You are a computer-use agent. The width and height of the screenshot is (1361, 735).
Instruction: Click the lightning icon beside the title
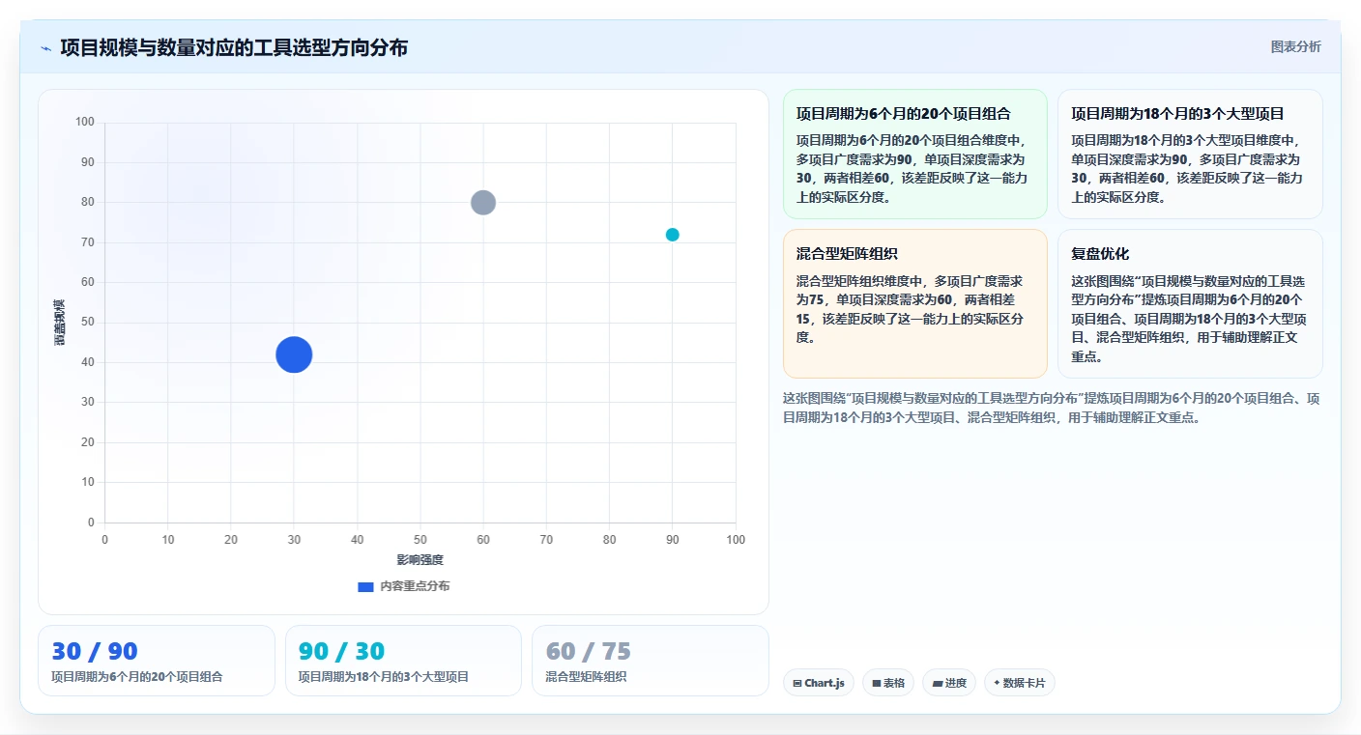click(x=46, y=48)
